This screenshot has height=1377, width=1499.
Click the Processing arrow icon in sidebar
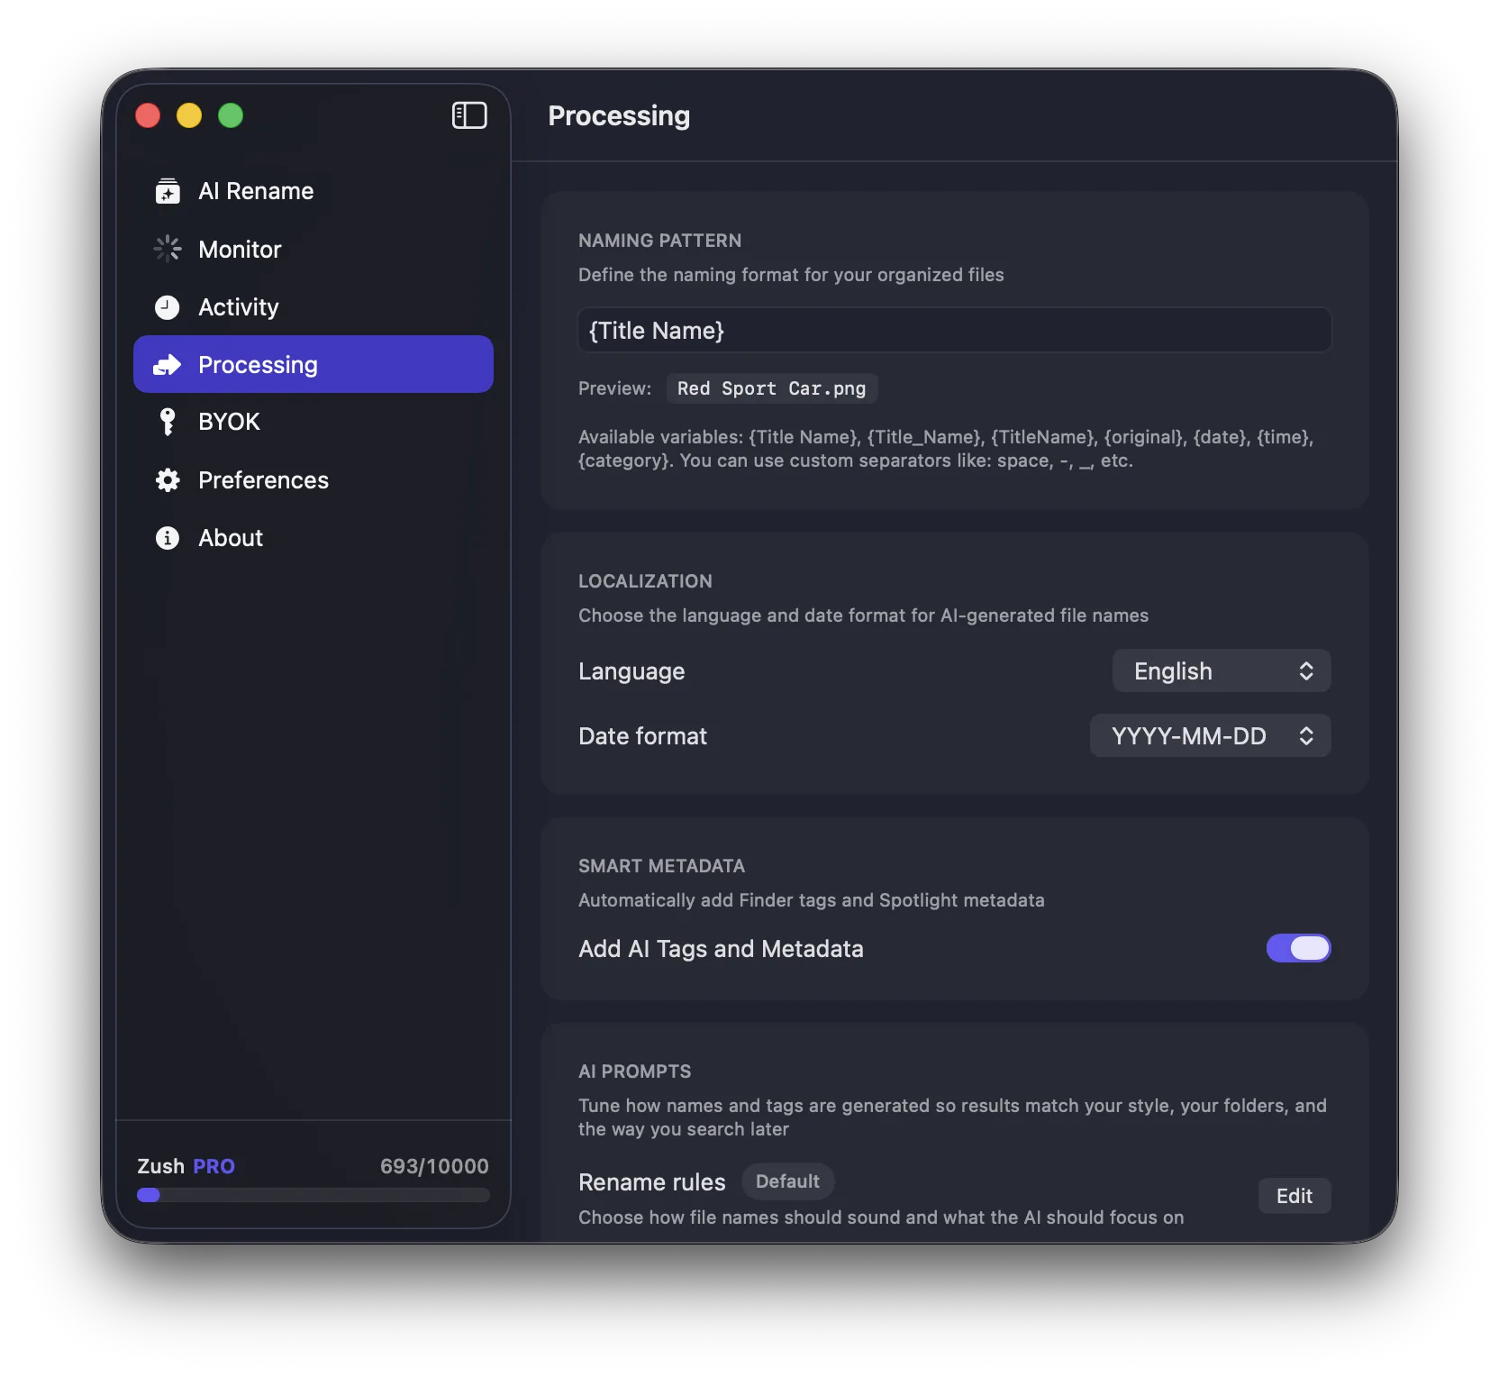tap(168, 365)
